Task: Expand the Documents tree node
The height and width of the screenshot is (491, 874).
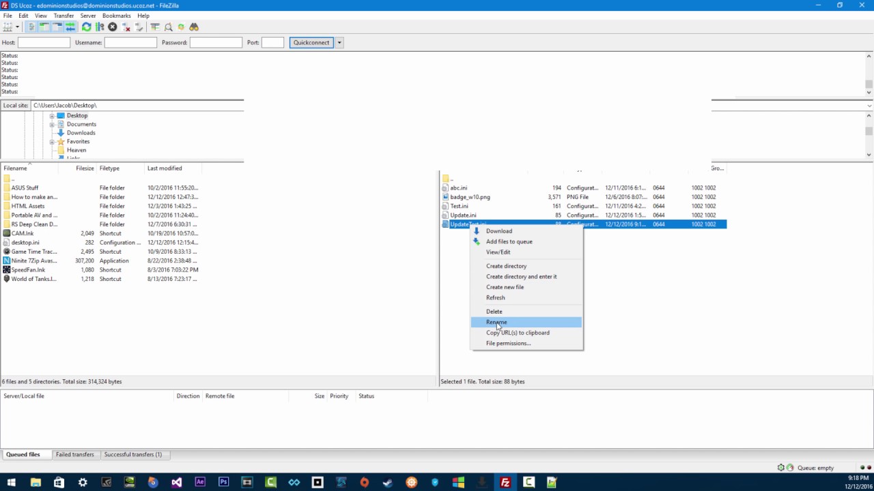Action: tap(52, 124)
